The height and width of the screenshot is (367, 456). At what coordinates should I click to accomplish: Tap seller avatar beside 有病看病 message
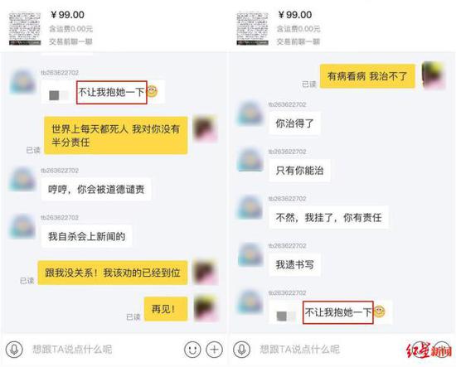(x=434, y=75)
